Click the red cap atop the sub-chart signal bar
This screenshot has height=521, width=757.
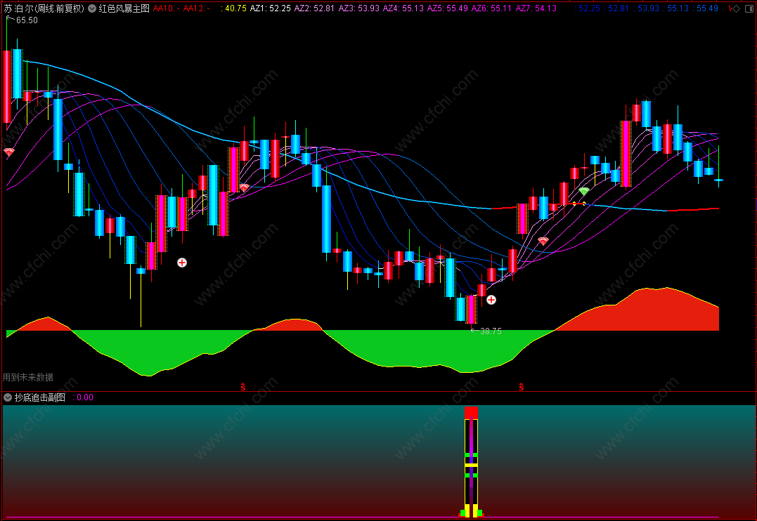click(471, 412)
